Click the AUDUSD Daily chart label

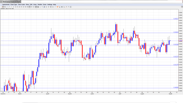tap(7, 9)
